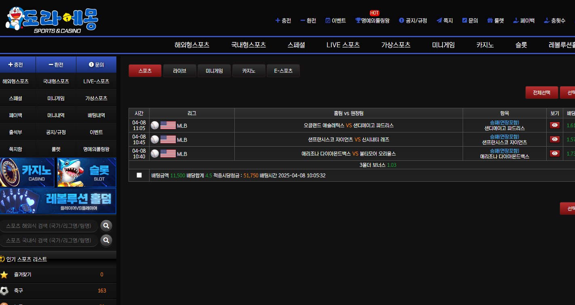Click the search icon for 국내식 검색
Screen dimensions: 575x305
point(106,240)
